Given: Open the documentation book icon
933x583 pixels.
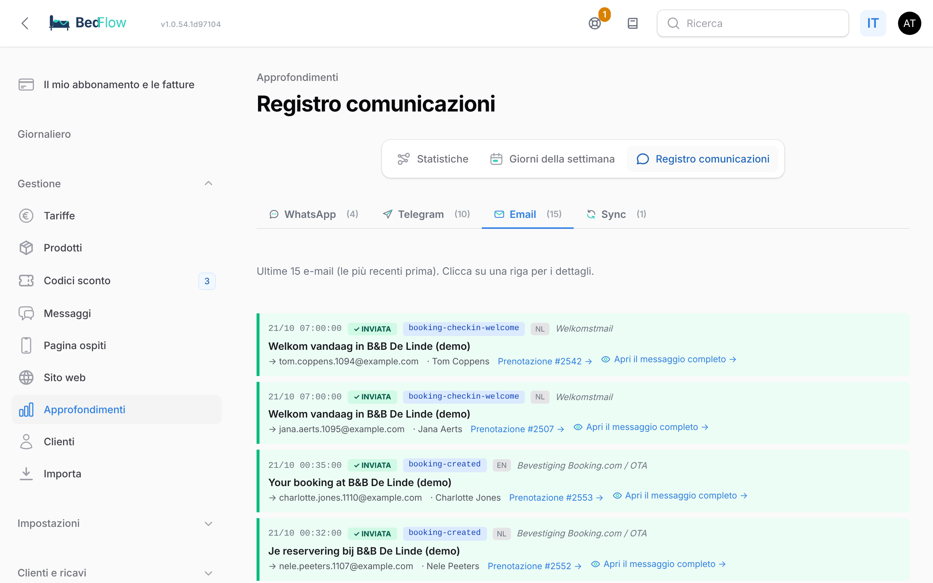Looking at the screenshot, I should [632, 23].
